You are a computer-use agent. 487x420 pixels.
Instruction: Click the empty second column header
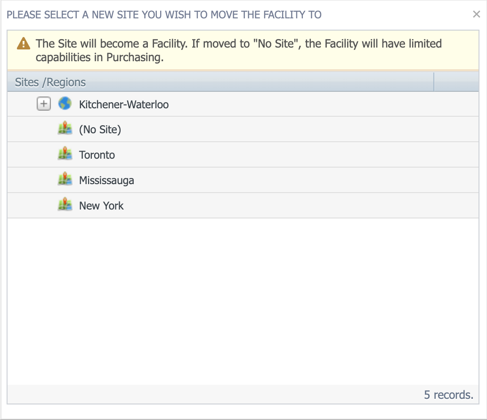pos(455,82)
